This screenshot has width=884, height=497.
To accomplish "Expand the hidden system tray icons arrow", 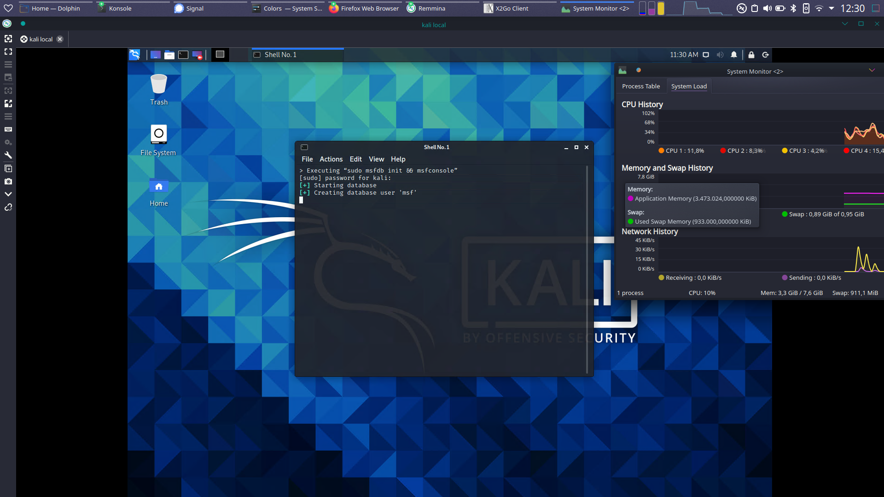I will click(x=832, y=8).
